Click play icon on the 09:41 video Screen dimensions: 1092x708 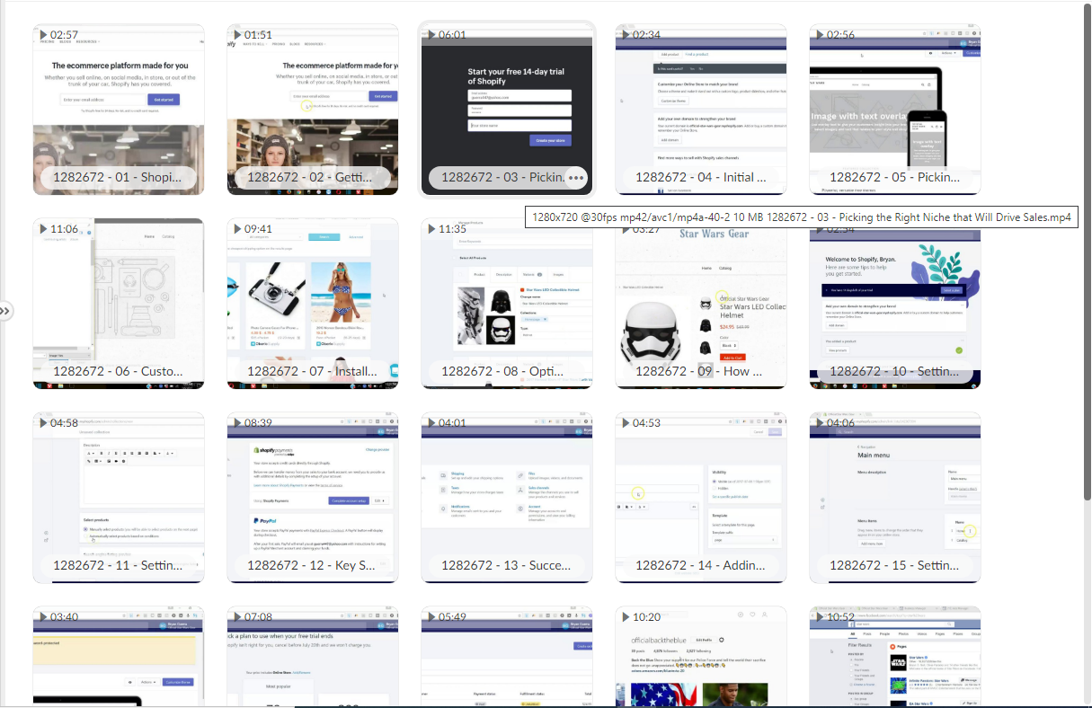pos(237,229)
